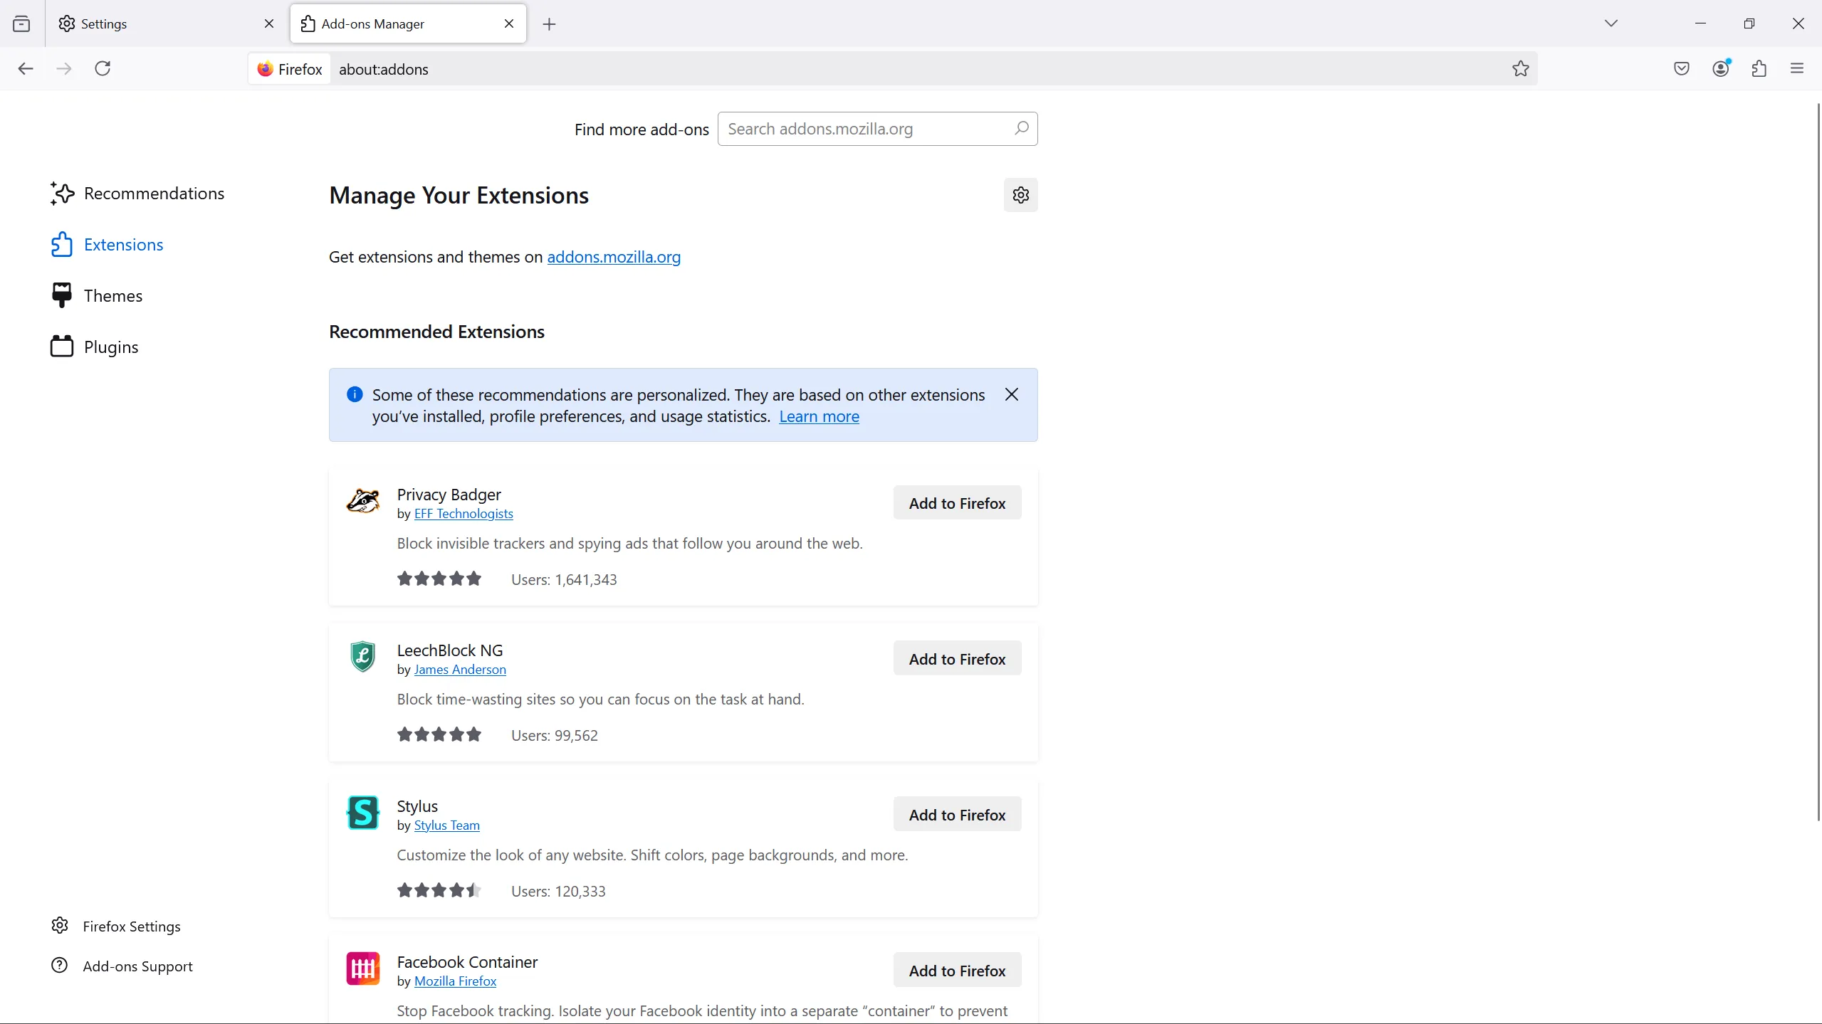Open the recent browsing tab overview icon

coord(21,24)
